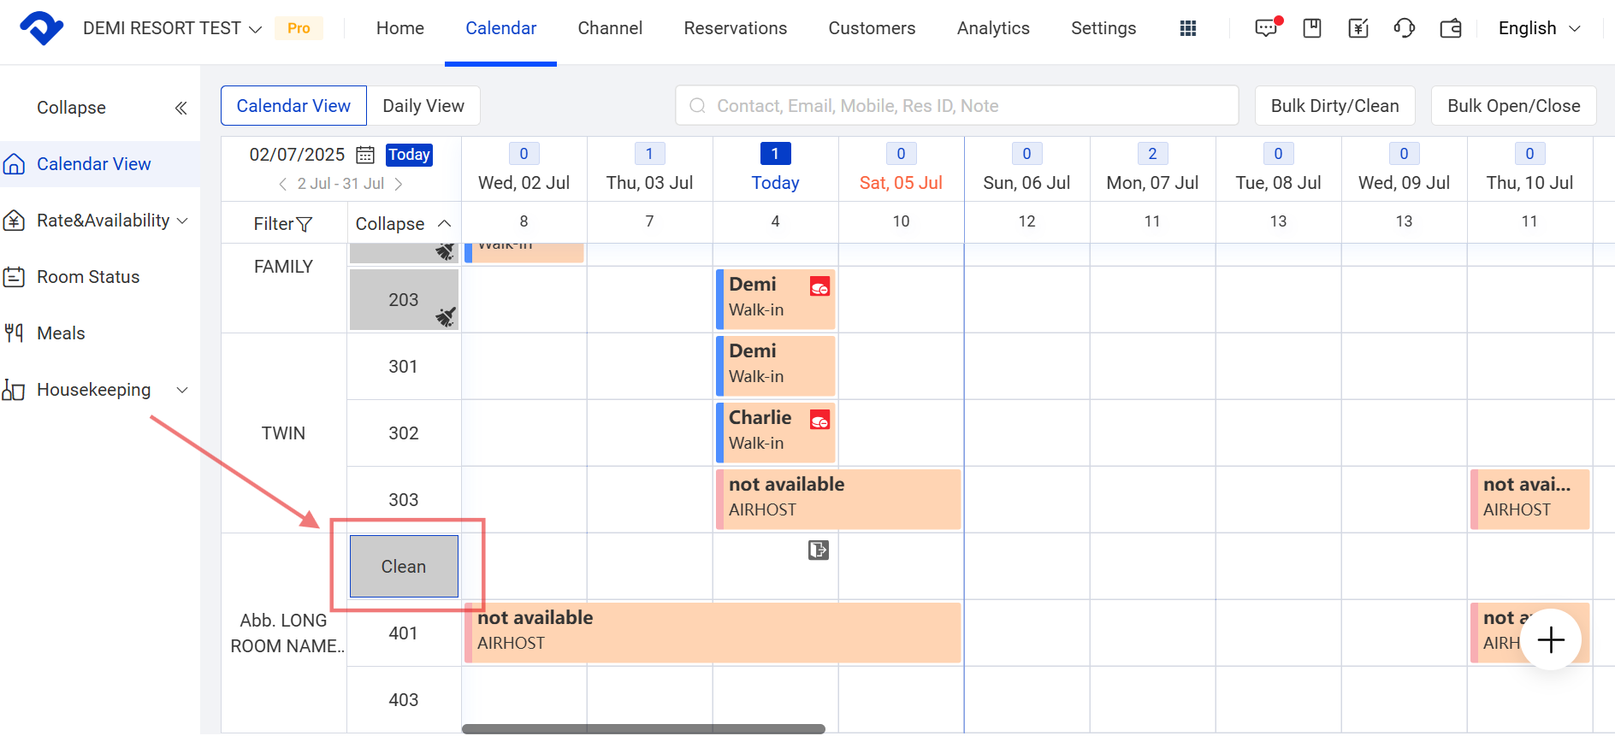This screenshot has height=736, width=1615.
Task: Open the wallet icon in header
Action: (1451, 28)
